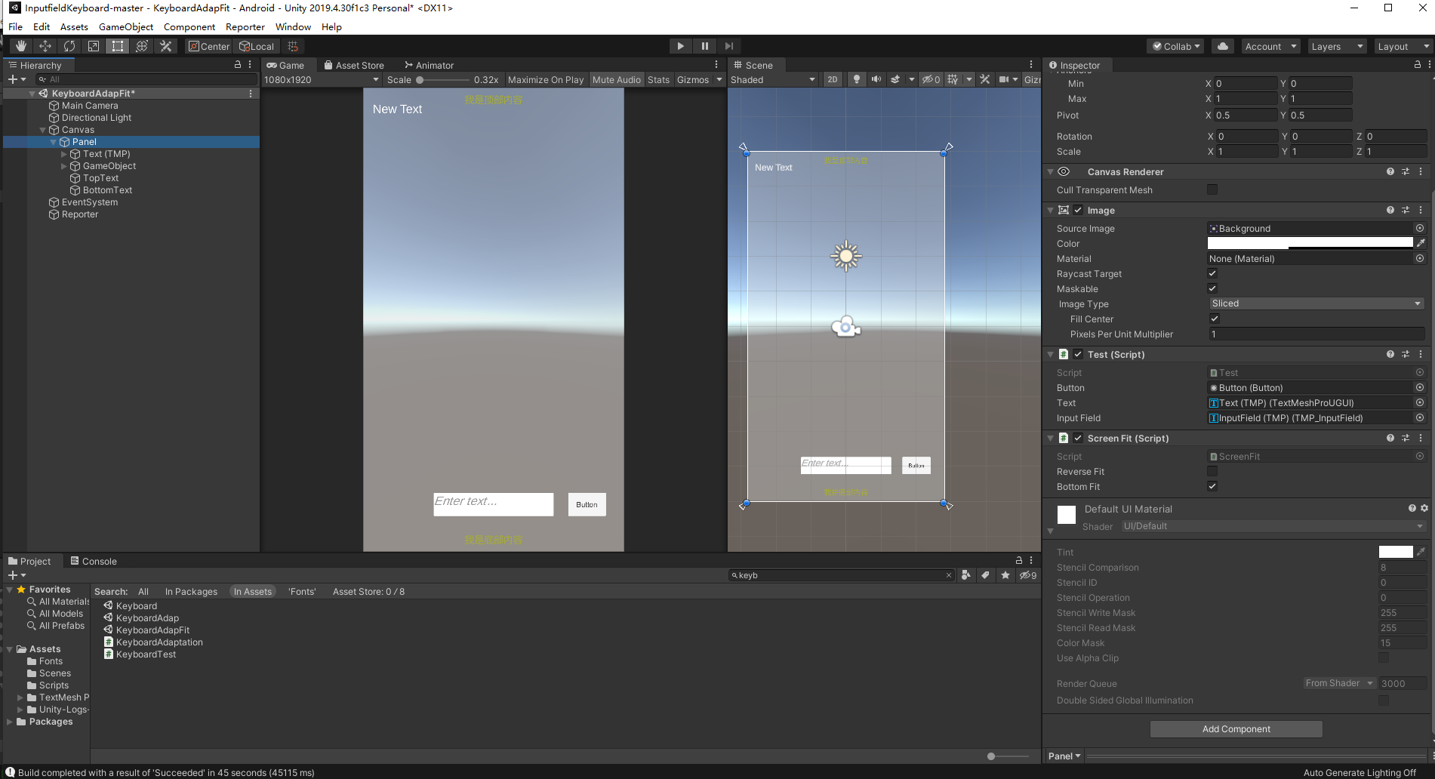This screenshot has height=779, width=1435.
Task: Open the Reporter menu
Action: pos(245,26)
